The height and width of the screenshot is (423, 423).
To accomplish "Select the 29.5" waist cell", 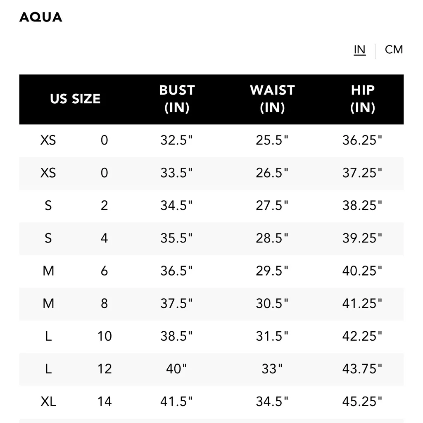I will [272, 271].
